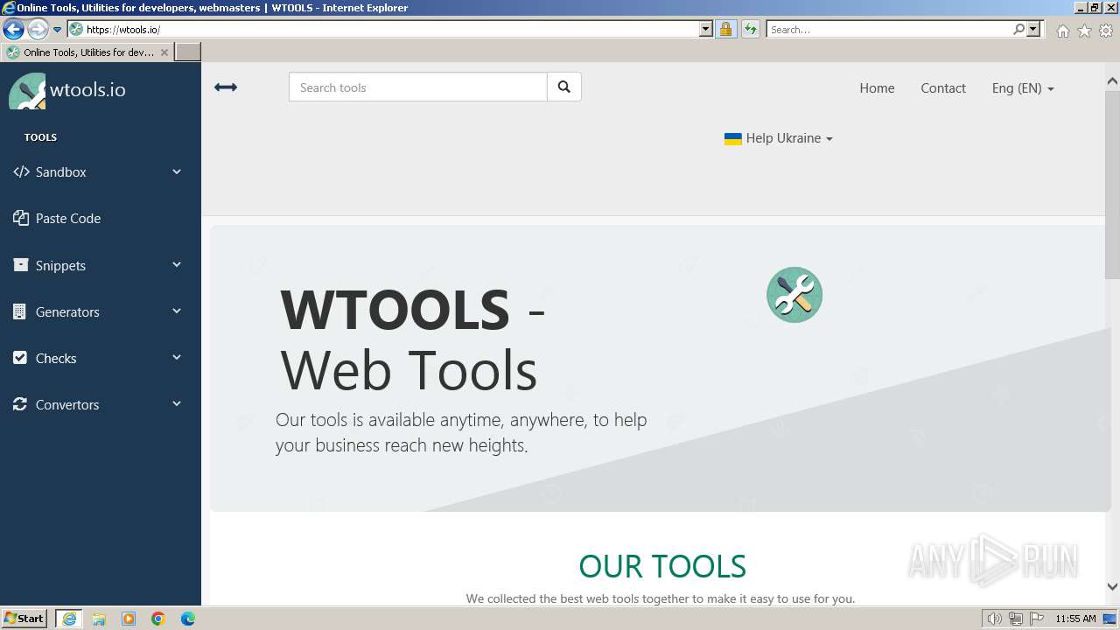Go to Home nav link

tap(877, 87)
